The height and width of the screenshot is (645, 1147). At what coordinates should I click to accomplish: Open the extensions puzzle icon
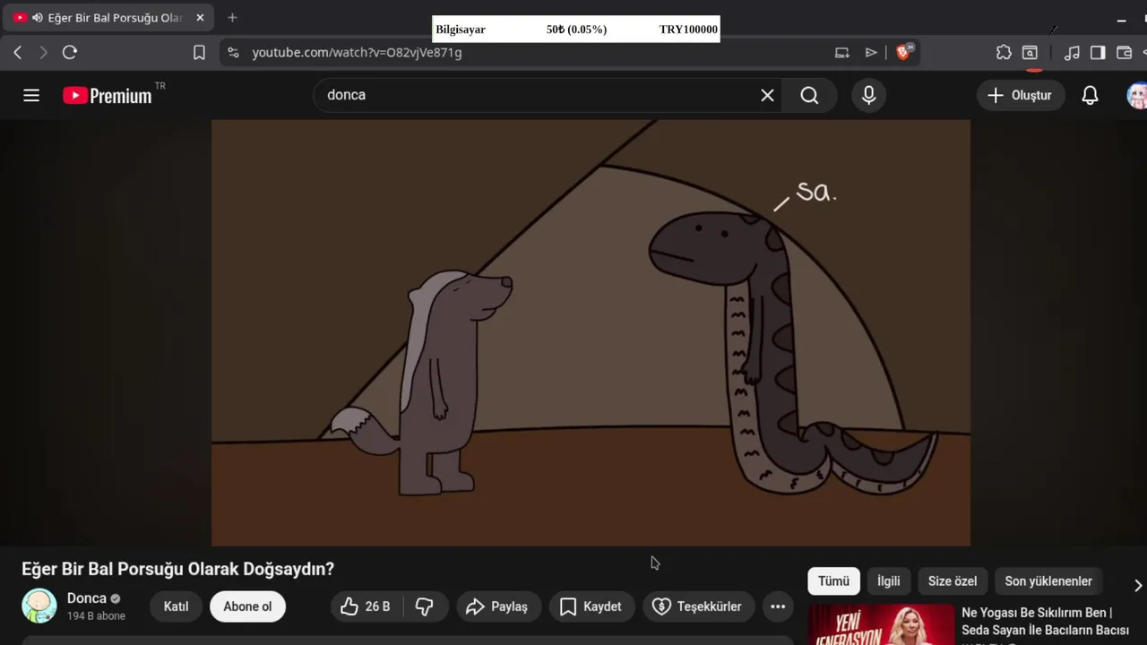point(1004,53)
